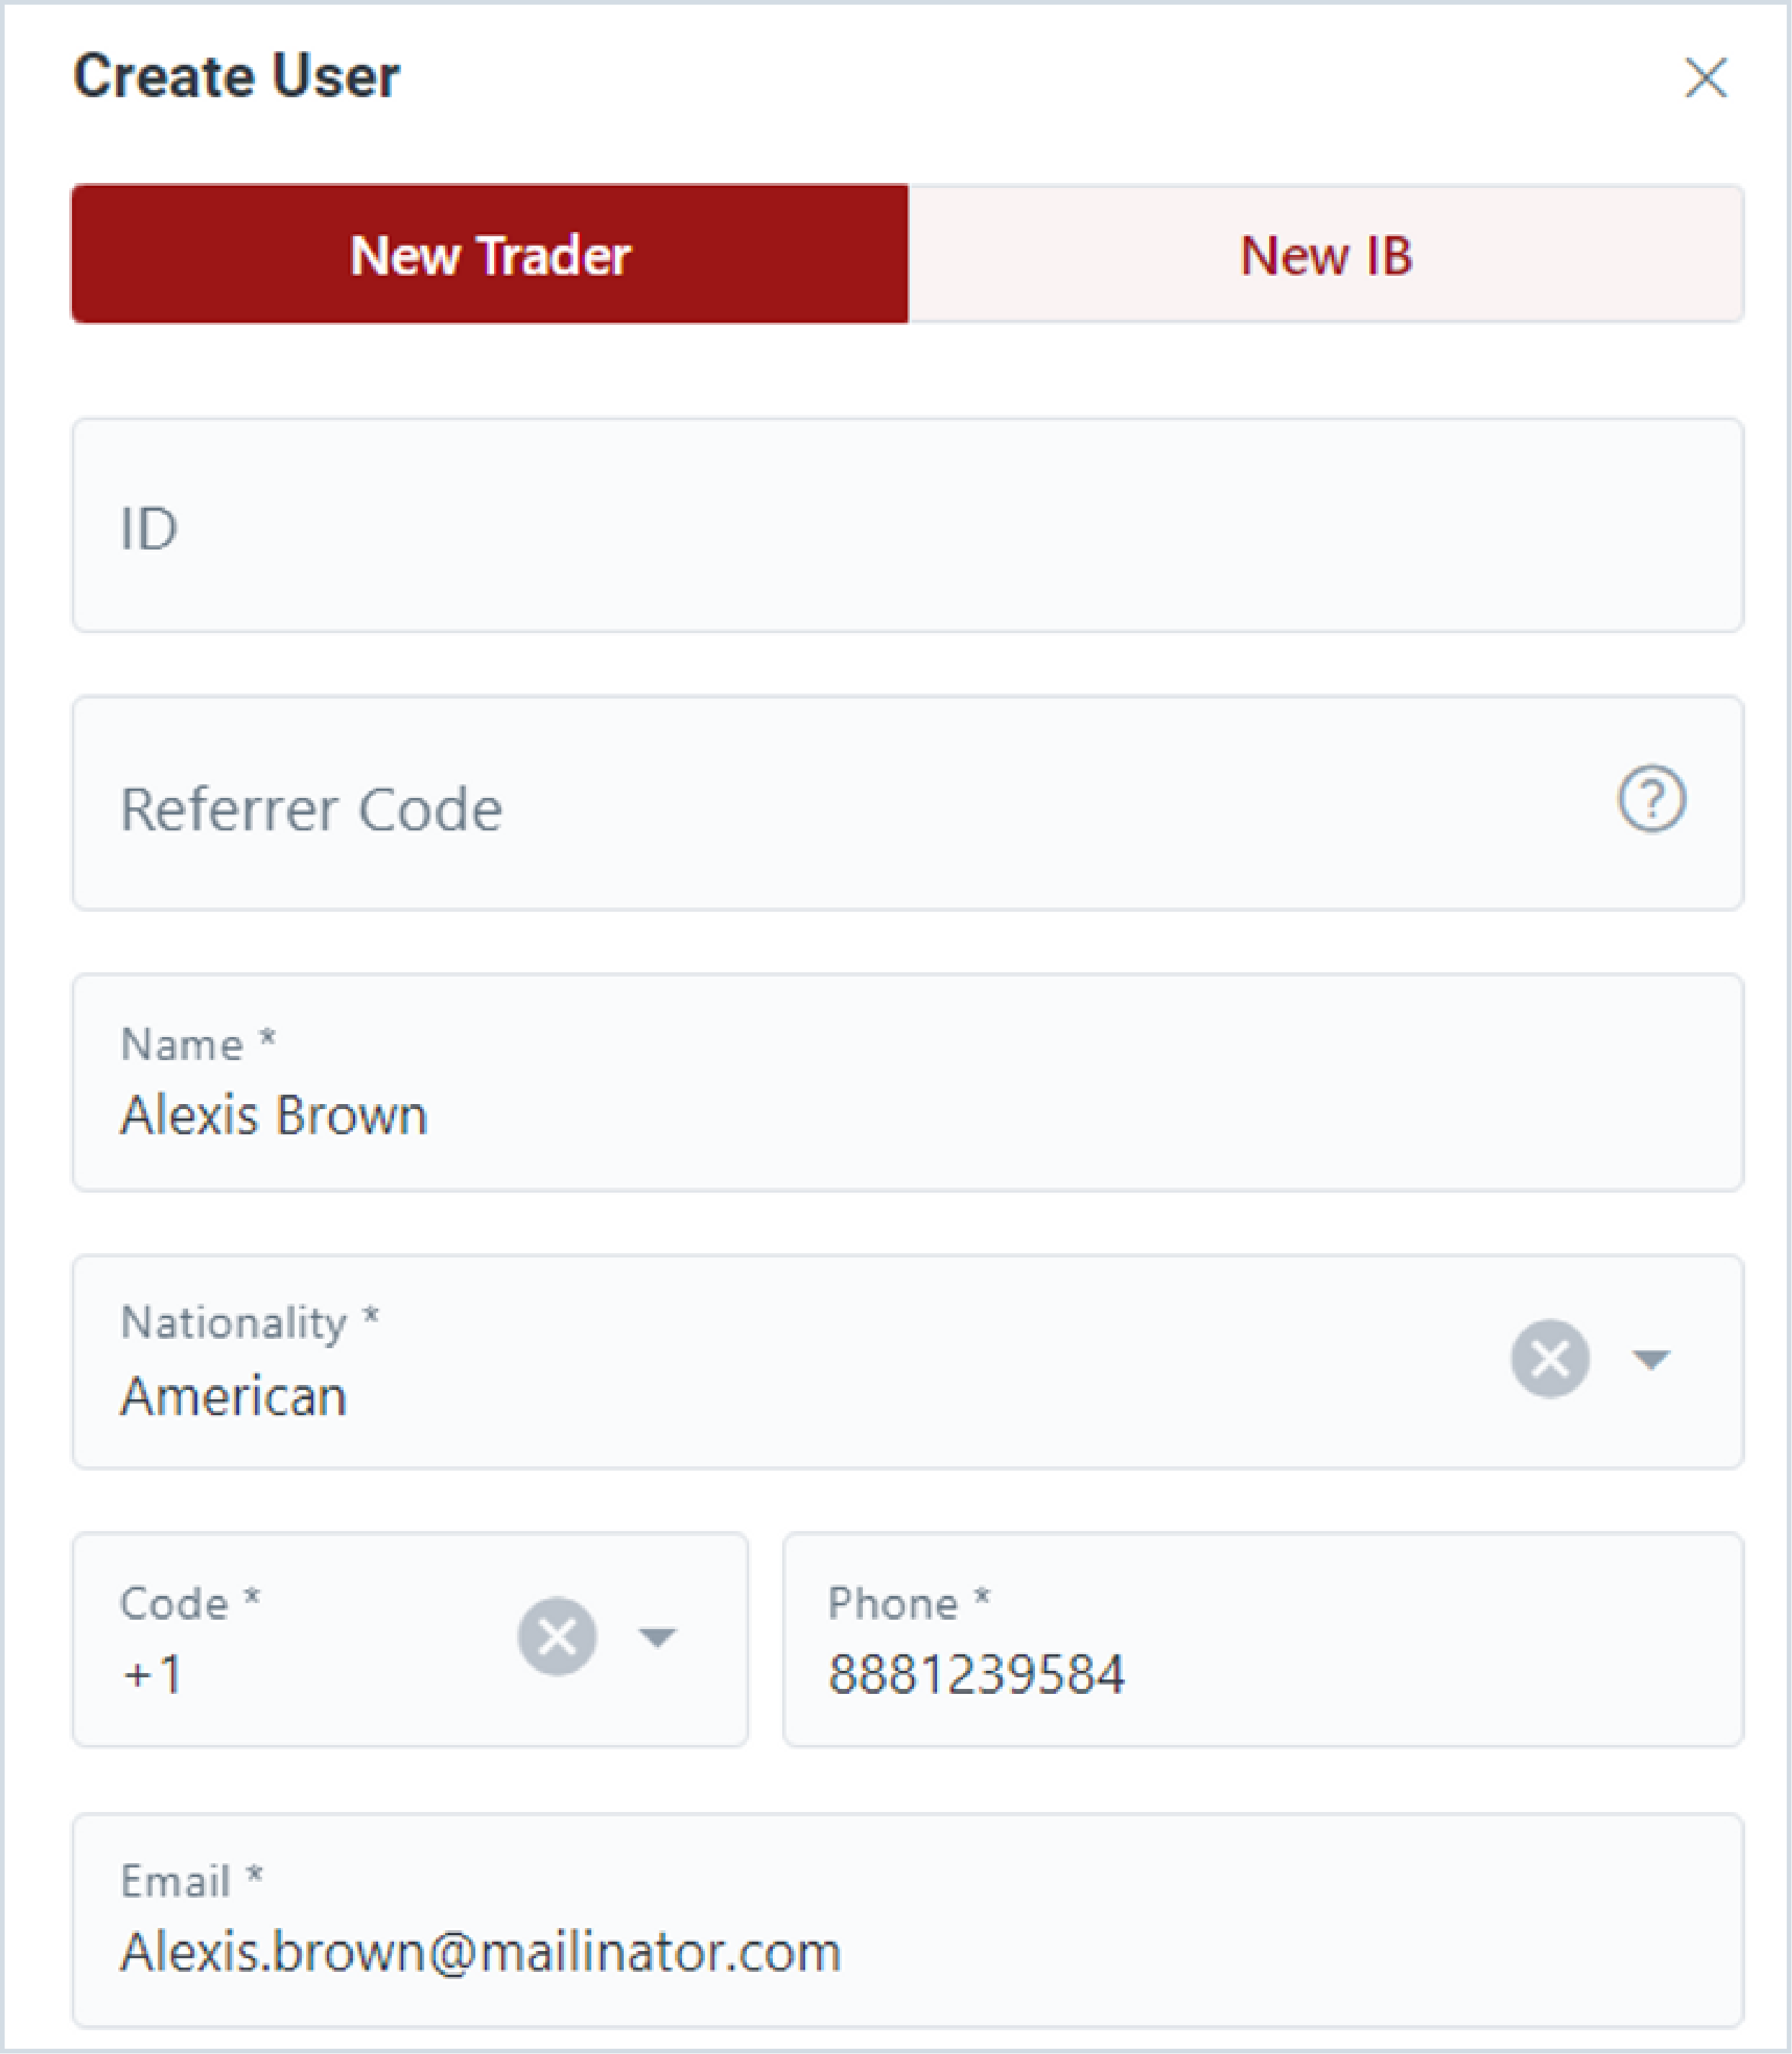Viewport: 1792px width, 2054px height.
Task: Expand the Nationality dropdown arrow
Action: [1651, 1359]
